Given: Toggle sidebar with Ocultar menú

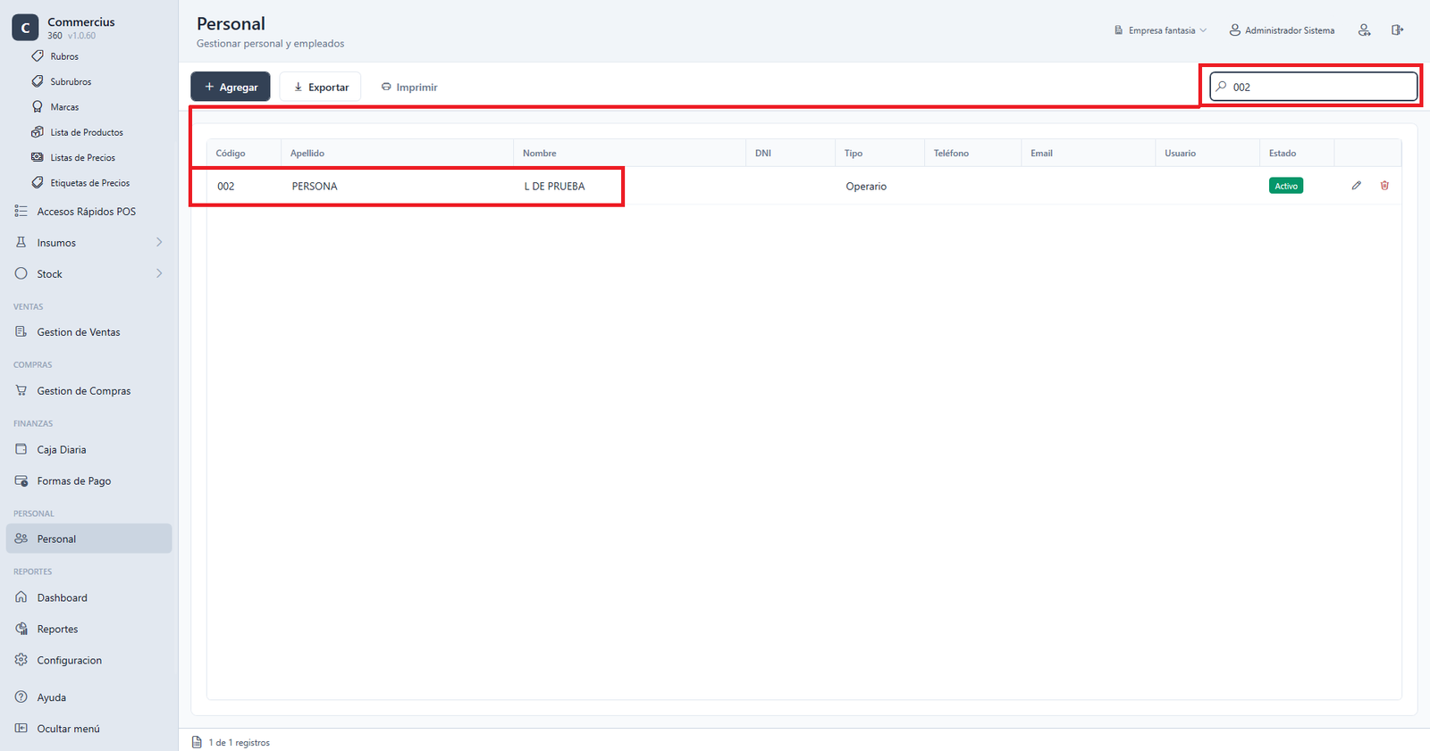Looking at the screenshot, I should [68, 729].
